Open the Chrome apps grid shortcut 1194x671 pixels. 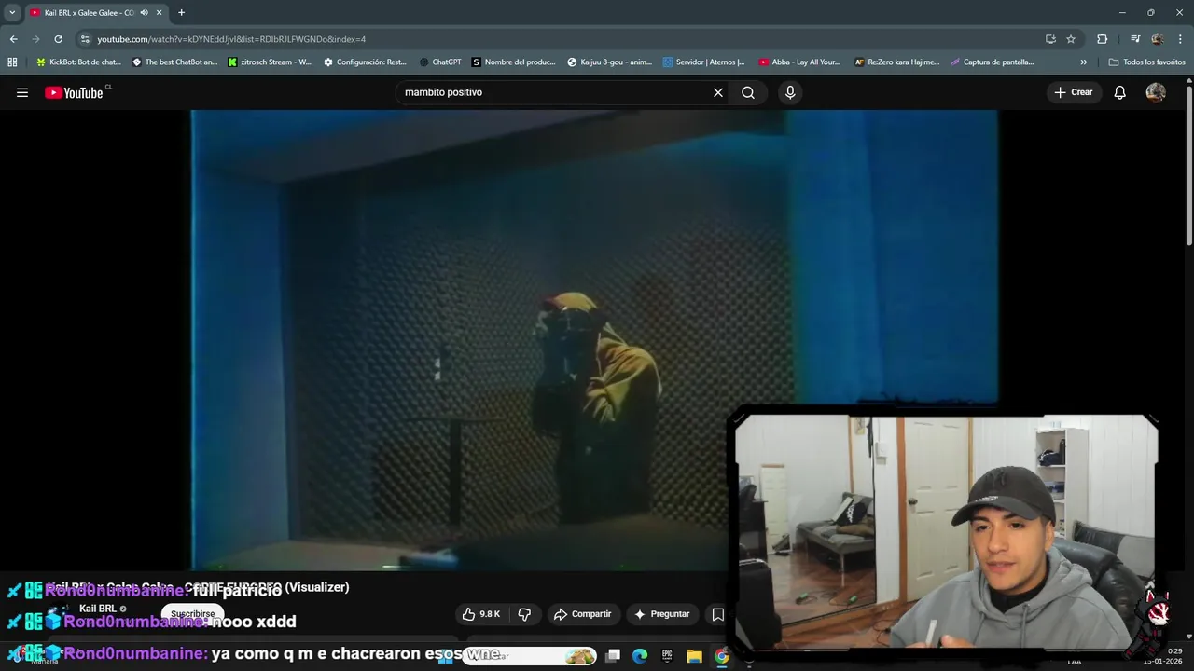pyautogui.click(x=12, y=62)
